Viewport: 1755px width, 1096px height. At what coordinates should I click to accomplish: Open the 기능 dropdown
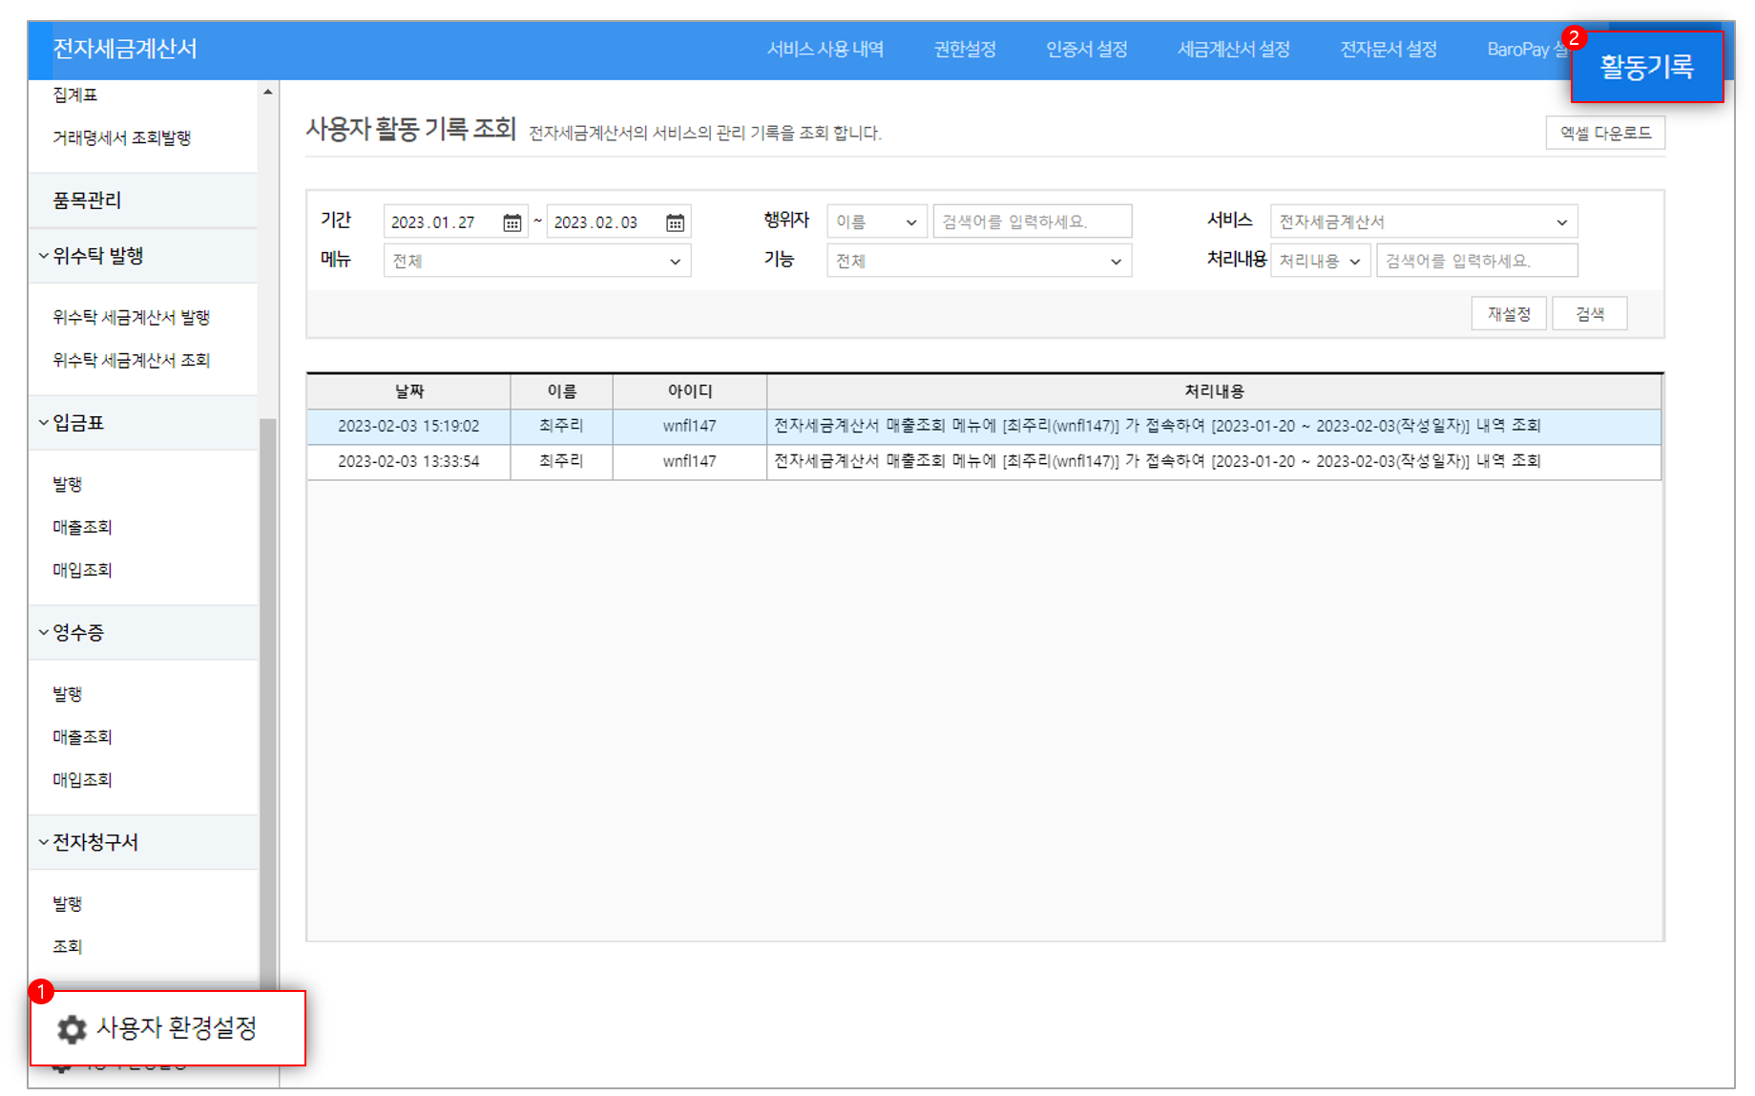pos(977,260)
